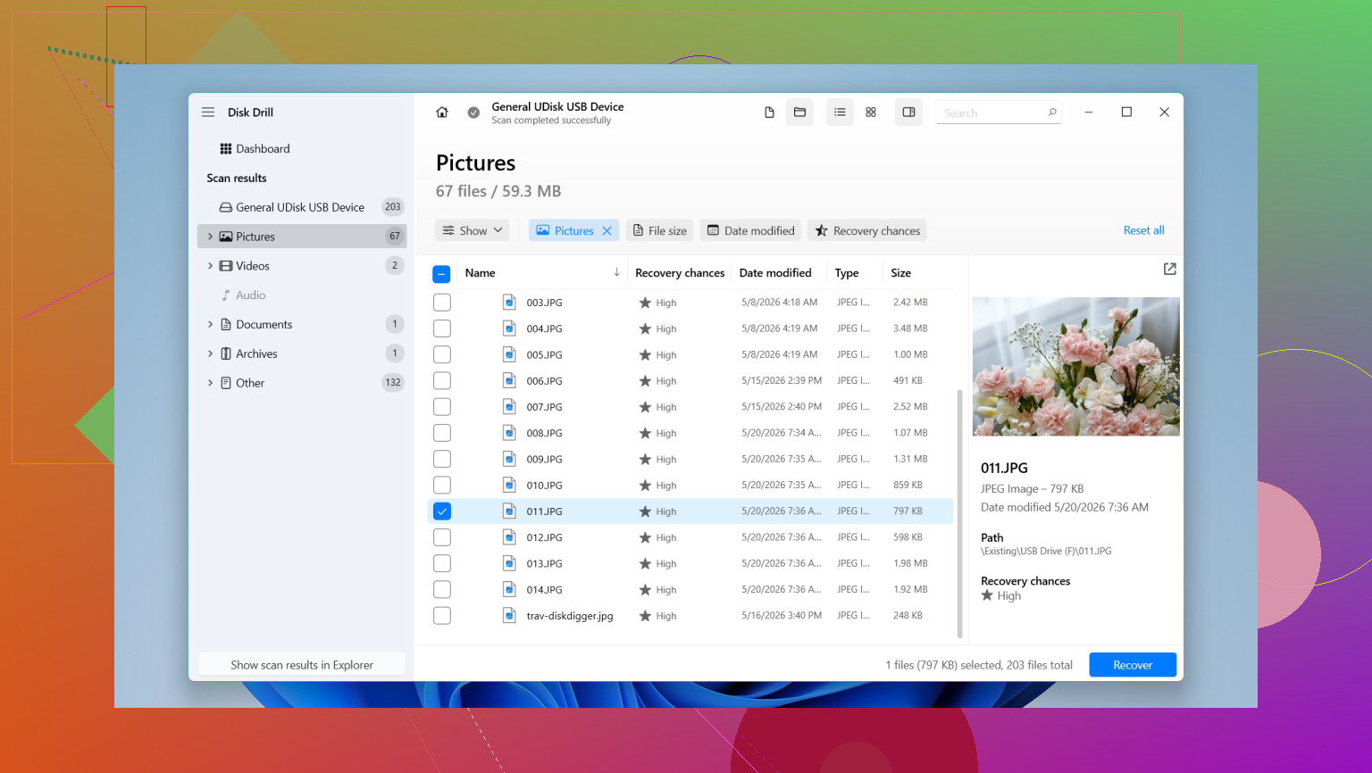Screen dimensions: 1372x773
Task: Check the box for 013.JPG
Action: tap(442, 563)
